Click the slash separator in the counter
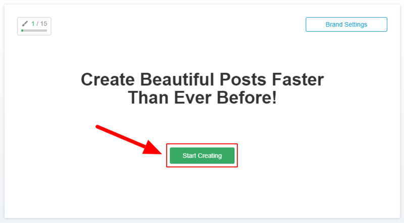 point(37,24)
